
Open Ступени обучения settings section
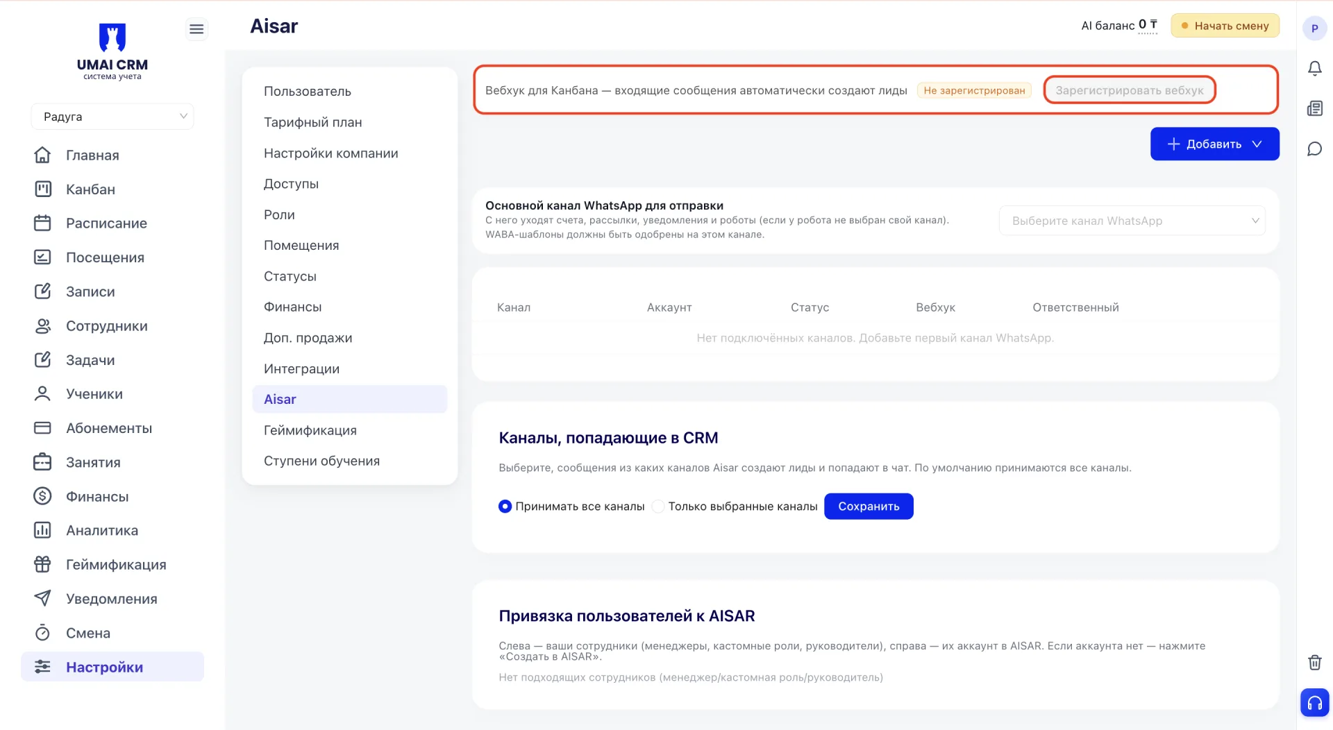[321, 461]
